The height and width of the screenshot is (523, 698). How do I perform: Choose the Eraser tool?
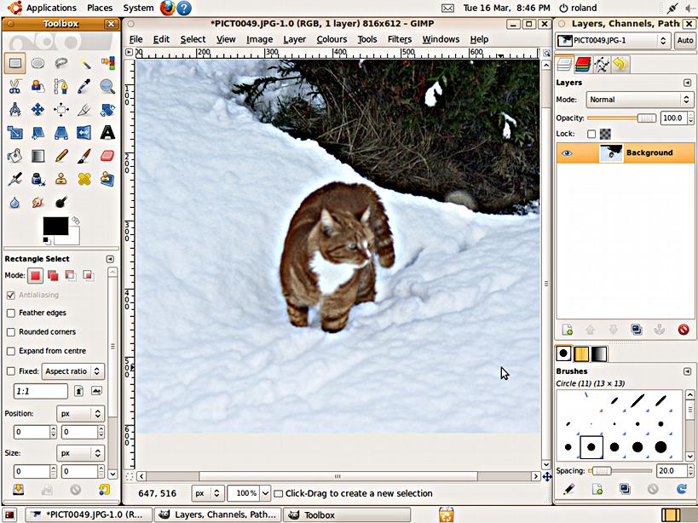[107, 156]
